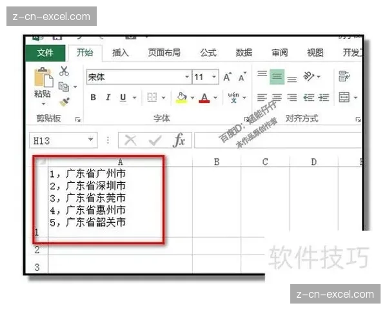387x310 pixels.
Task: Open fill color dropdown arrow
Action: [192, 98]
